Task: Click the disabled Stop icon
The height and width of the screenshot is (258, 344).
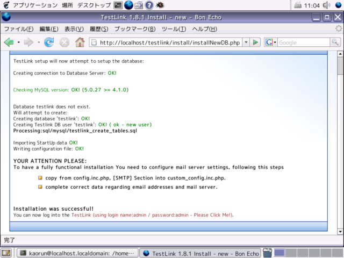Action: pyautogui.click(x=64, y=42)
